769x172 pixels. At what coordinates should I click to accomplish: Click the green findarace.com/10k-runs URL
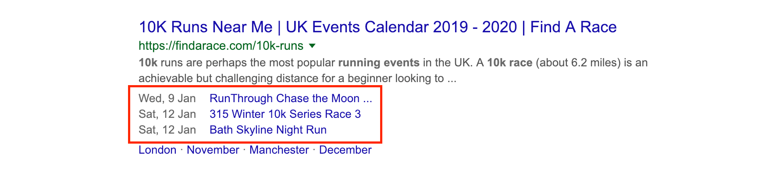point(221,46)
